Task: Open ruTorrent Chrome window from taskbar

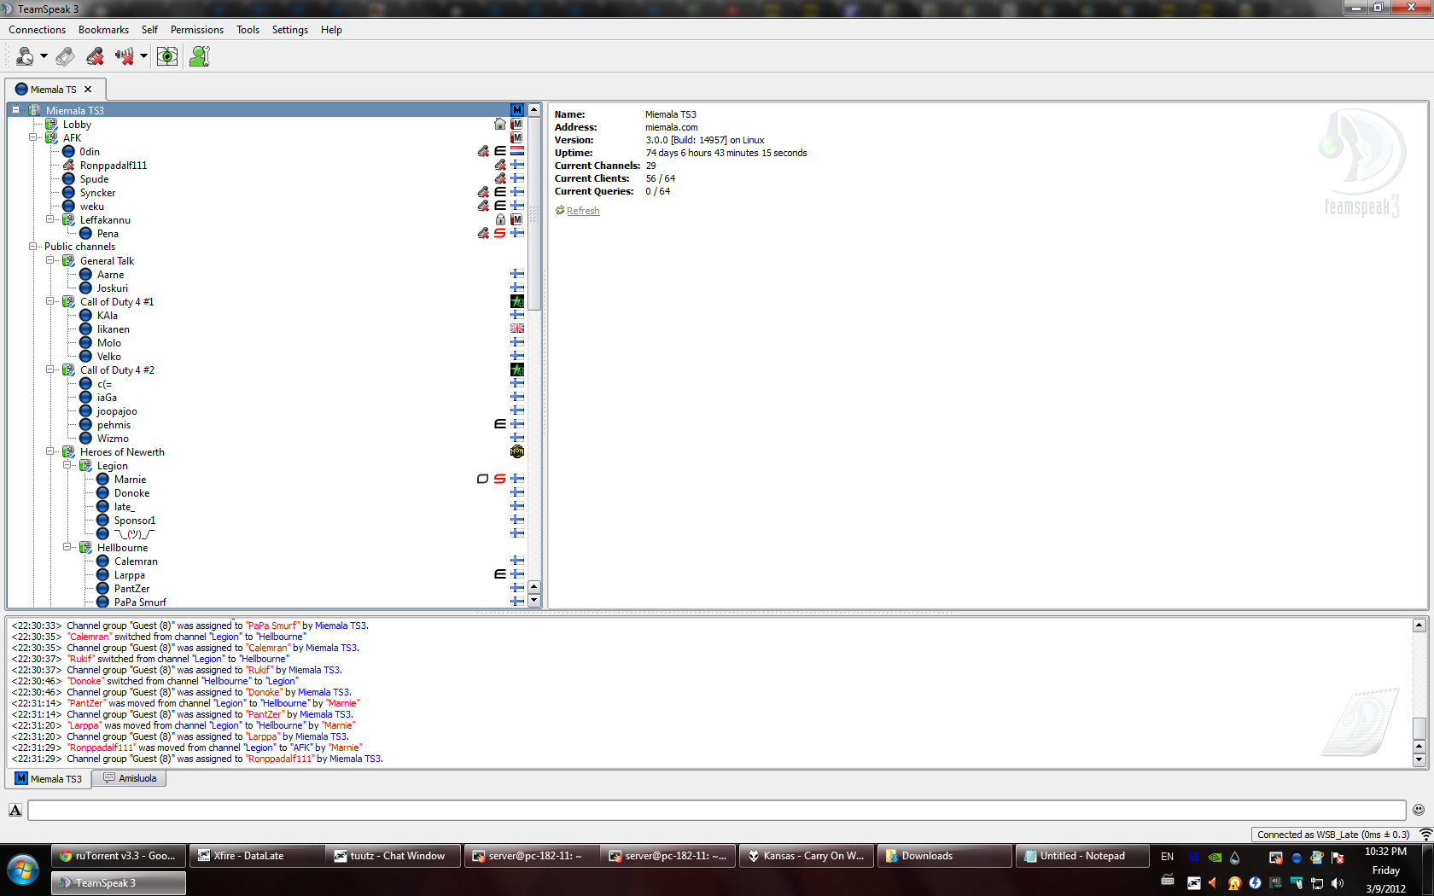Action: 118,856
